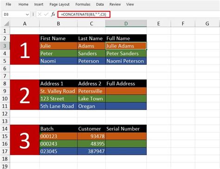Screen dimensions: 220x169
Task: Select the 93478 customer cell
Action: point(91,136)
